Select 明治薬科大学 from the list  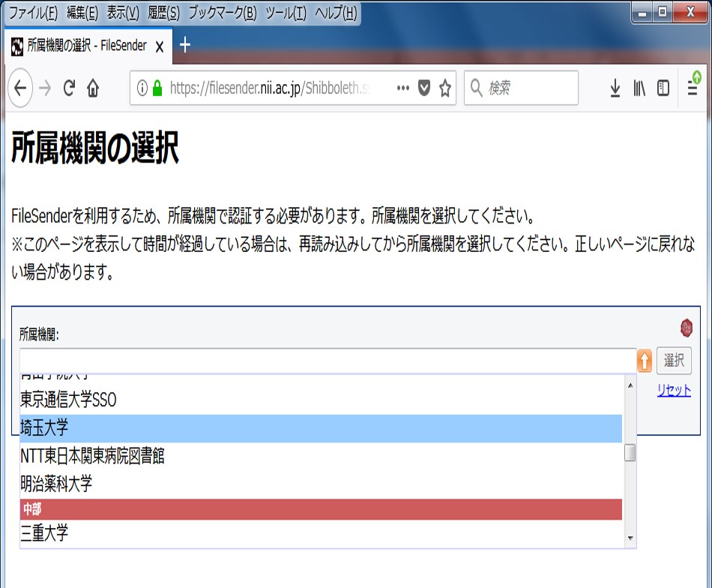tap(321, 484)
